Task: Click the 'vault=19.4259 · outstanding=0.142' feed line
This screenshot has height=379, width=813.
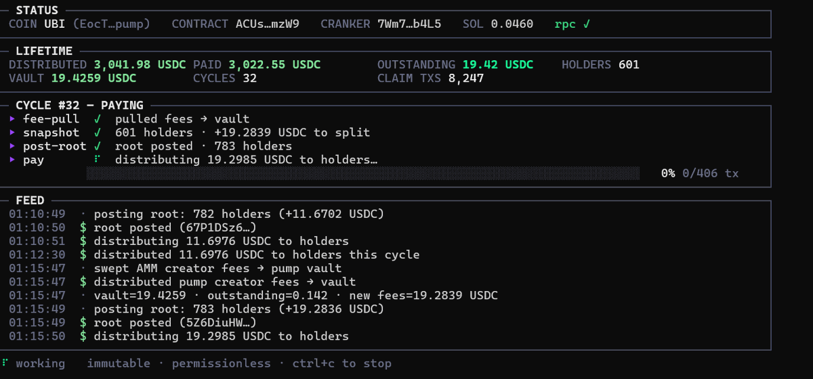Action: point(296,295)
